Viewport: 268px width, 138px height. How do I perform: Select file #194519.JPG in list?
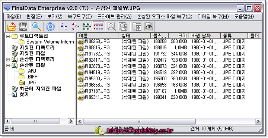97,73
